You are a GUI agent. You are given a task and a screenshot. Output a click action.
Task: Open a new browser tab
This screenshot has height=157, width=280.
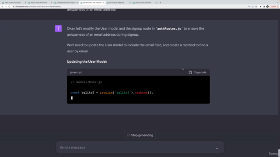pos(160,3)
